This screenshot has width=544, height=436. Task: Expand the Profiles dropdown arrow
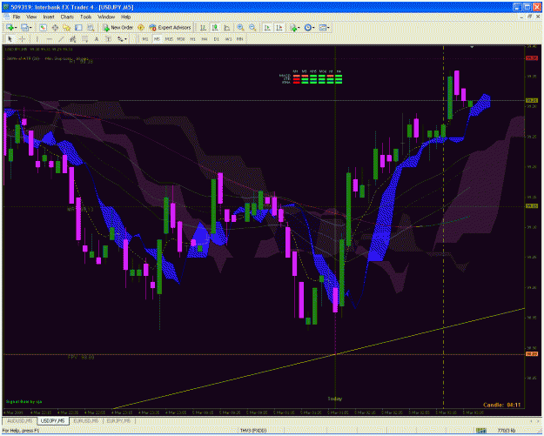[x=30, y=28]
